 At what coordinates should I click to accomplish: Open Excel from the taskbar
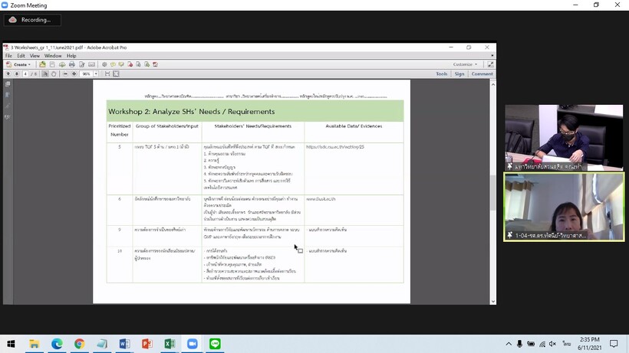pos(170,344)
